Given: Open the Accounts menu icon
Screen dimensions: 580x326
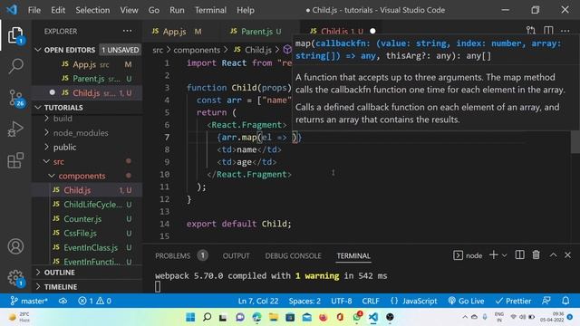Looking at the screenshot, I should [x=15, y=246].
